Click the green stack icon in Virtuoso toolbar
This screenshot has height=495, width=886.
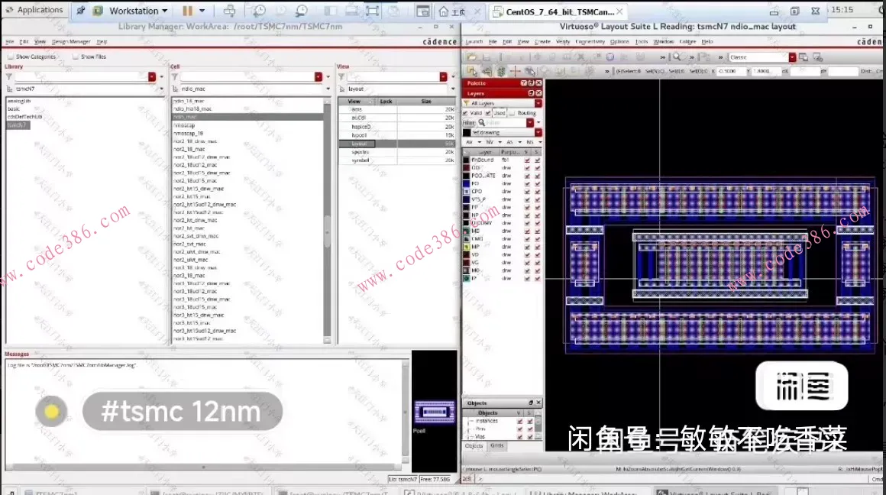pos(501,71)
